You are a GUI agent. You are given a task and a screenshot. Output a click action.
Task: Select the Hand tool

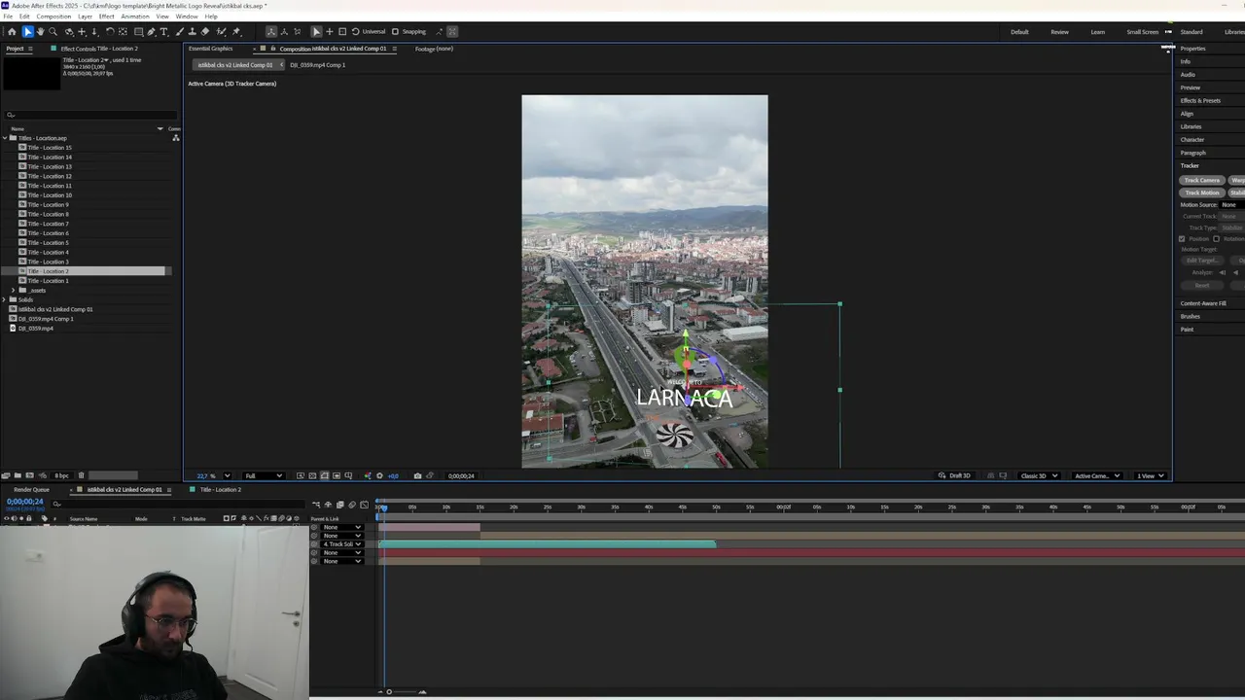[40, 32]
